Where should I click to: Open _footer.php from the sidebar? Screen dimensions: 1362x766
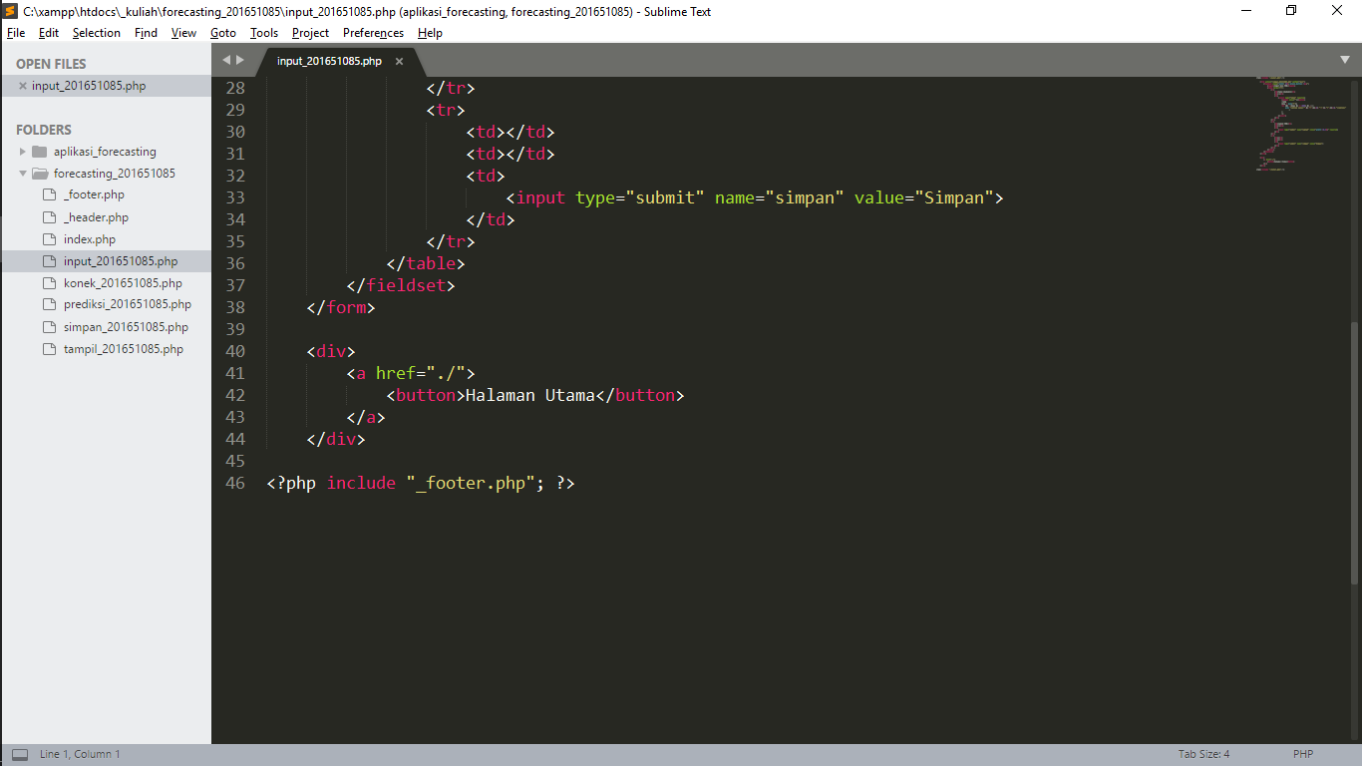point(94,195)
